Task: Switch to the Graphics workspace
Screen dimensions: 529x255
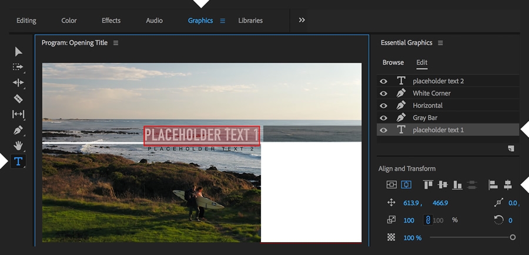Action: pos(200,21)
